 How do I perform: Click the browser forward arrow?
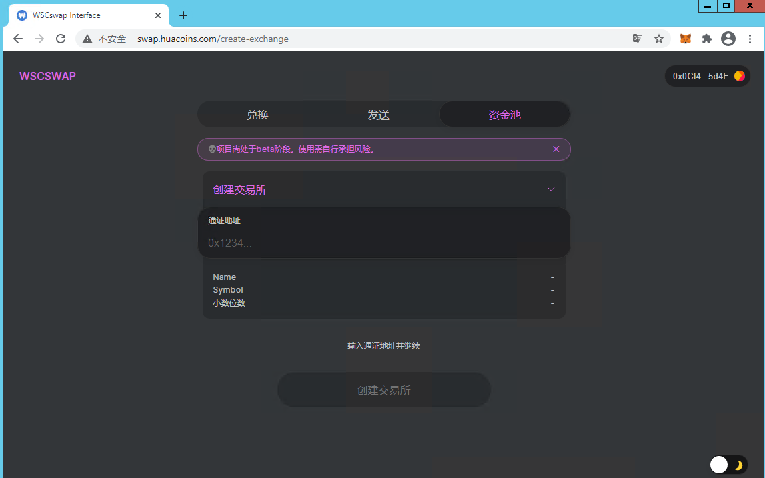[39, 39]
